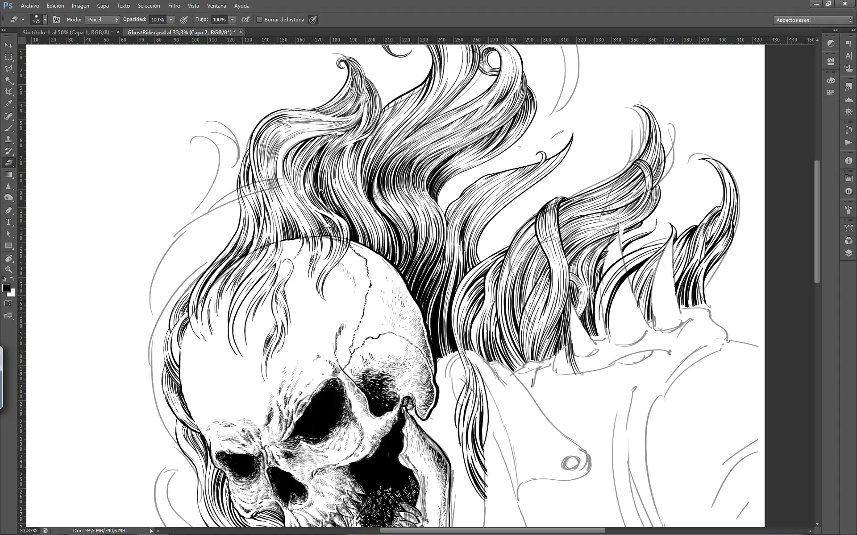Toggle the Brush panel button

click(57, 20)
